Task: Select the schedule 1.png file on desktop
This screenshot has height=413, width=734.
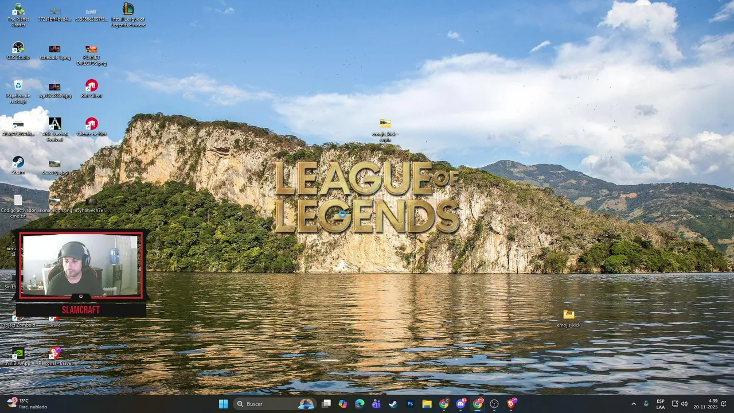Action: 54,52
